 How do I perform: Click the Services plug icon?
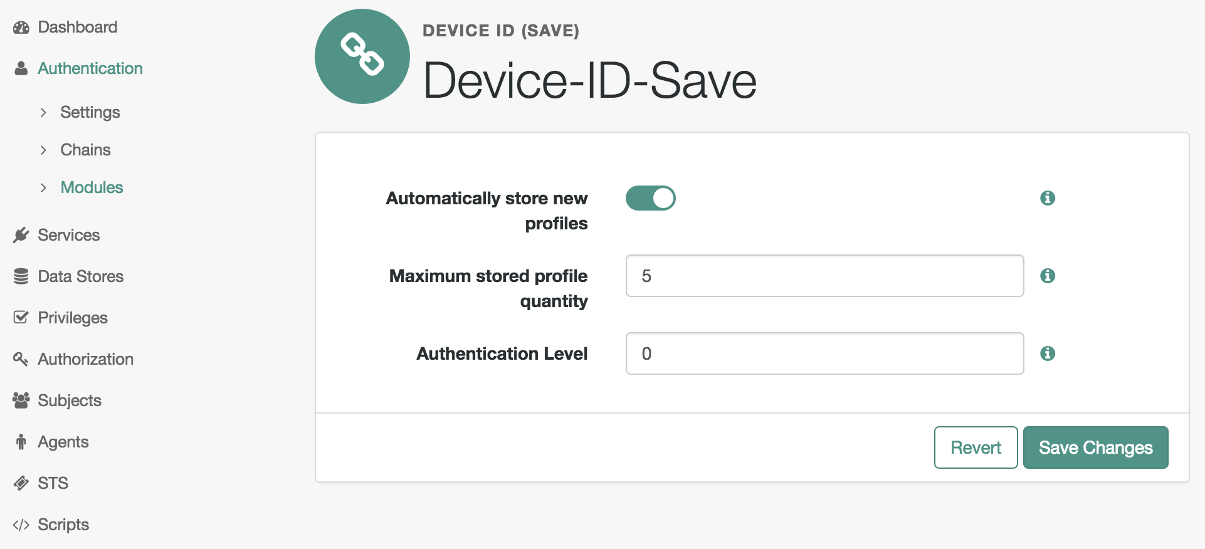[21, 235]
